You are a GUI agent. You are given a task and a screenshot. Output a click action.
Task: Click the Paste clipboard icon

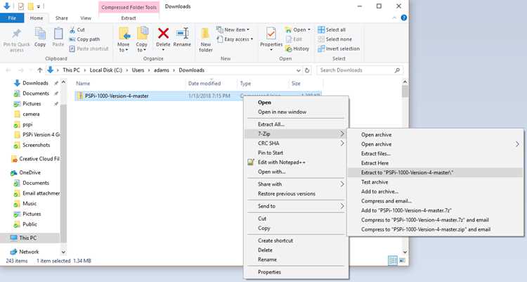click(58, 34)
